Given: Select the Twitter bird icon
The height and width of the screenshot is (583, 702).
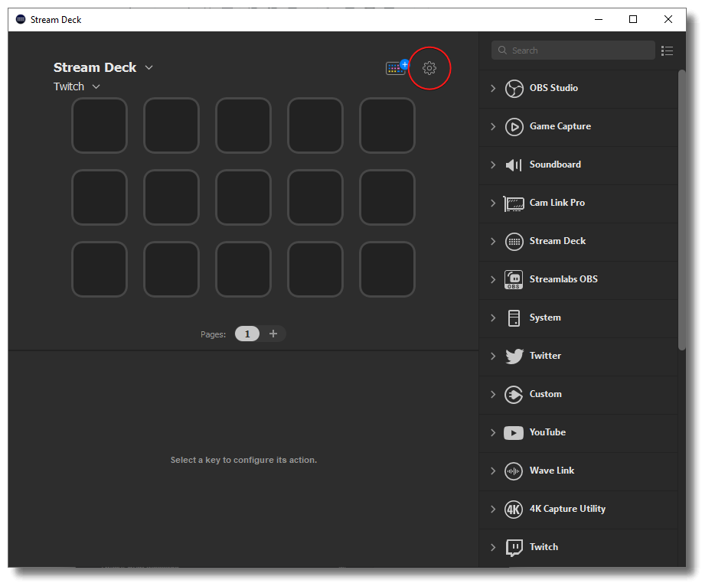Looking at the screenshot, I should point(514,357).
